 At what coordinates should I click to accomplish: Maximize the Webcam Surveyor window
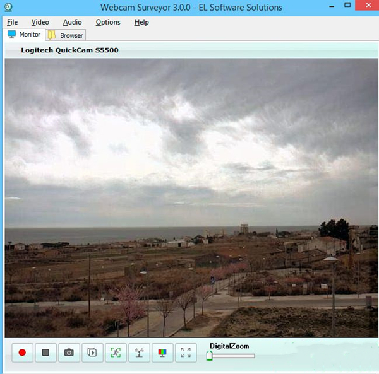pos(347,5)
